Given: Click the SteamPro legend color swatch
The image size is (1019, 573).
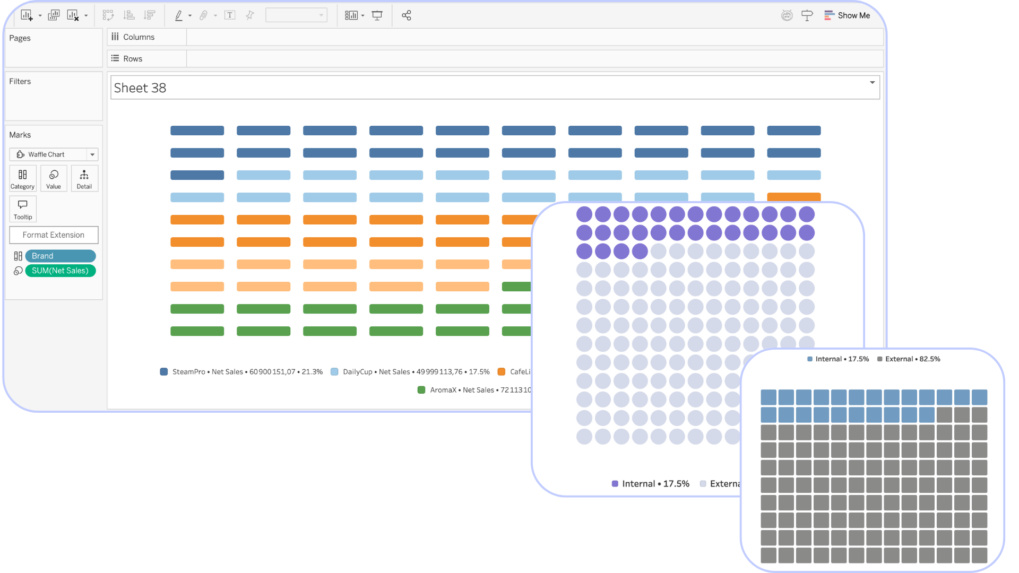Looking at the screenshot, I should (164, 372).
